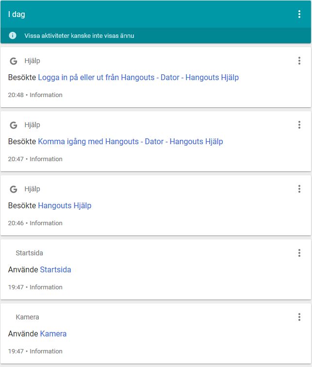Show Information for the Startsida entry

[46, 287]
